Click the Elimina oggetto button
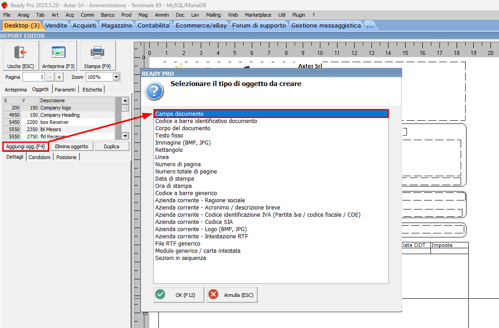This screenshot has width=499, height=328. (72, 146)
